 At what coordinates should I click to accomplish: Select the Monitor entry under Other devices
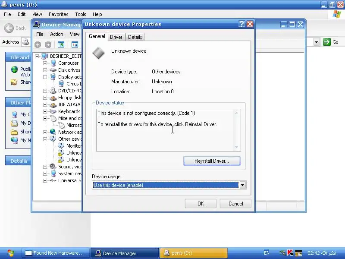74,146
